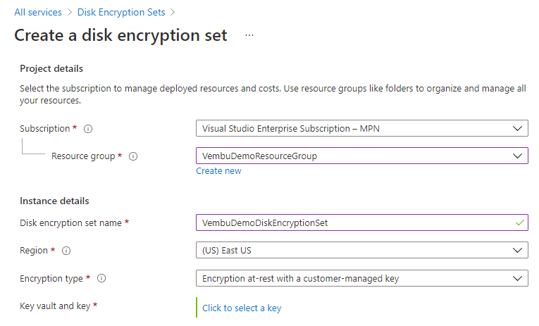
Task: Click the Resource group chevron arrow
Action: pos(519,156)
